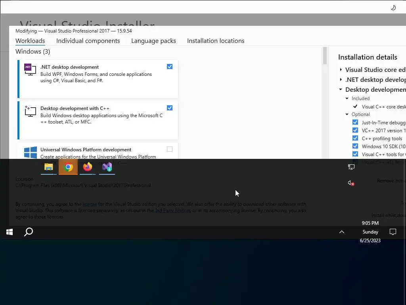
Task: Toggle the Just-In-Time debugger optional checkbox
Action: click(355, 122)
